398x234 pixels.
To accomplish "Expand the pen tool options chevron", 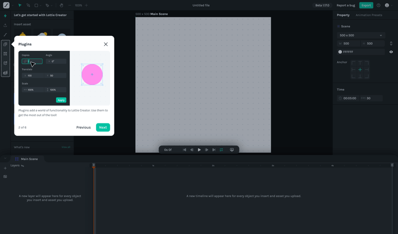I will click(x=52, y=5).
